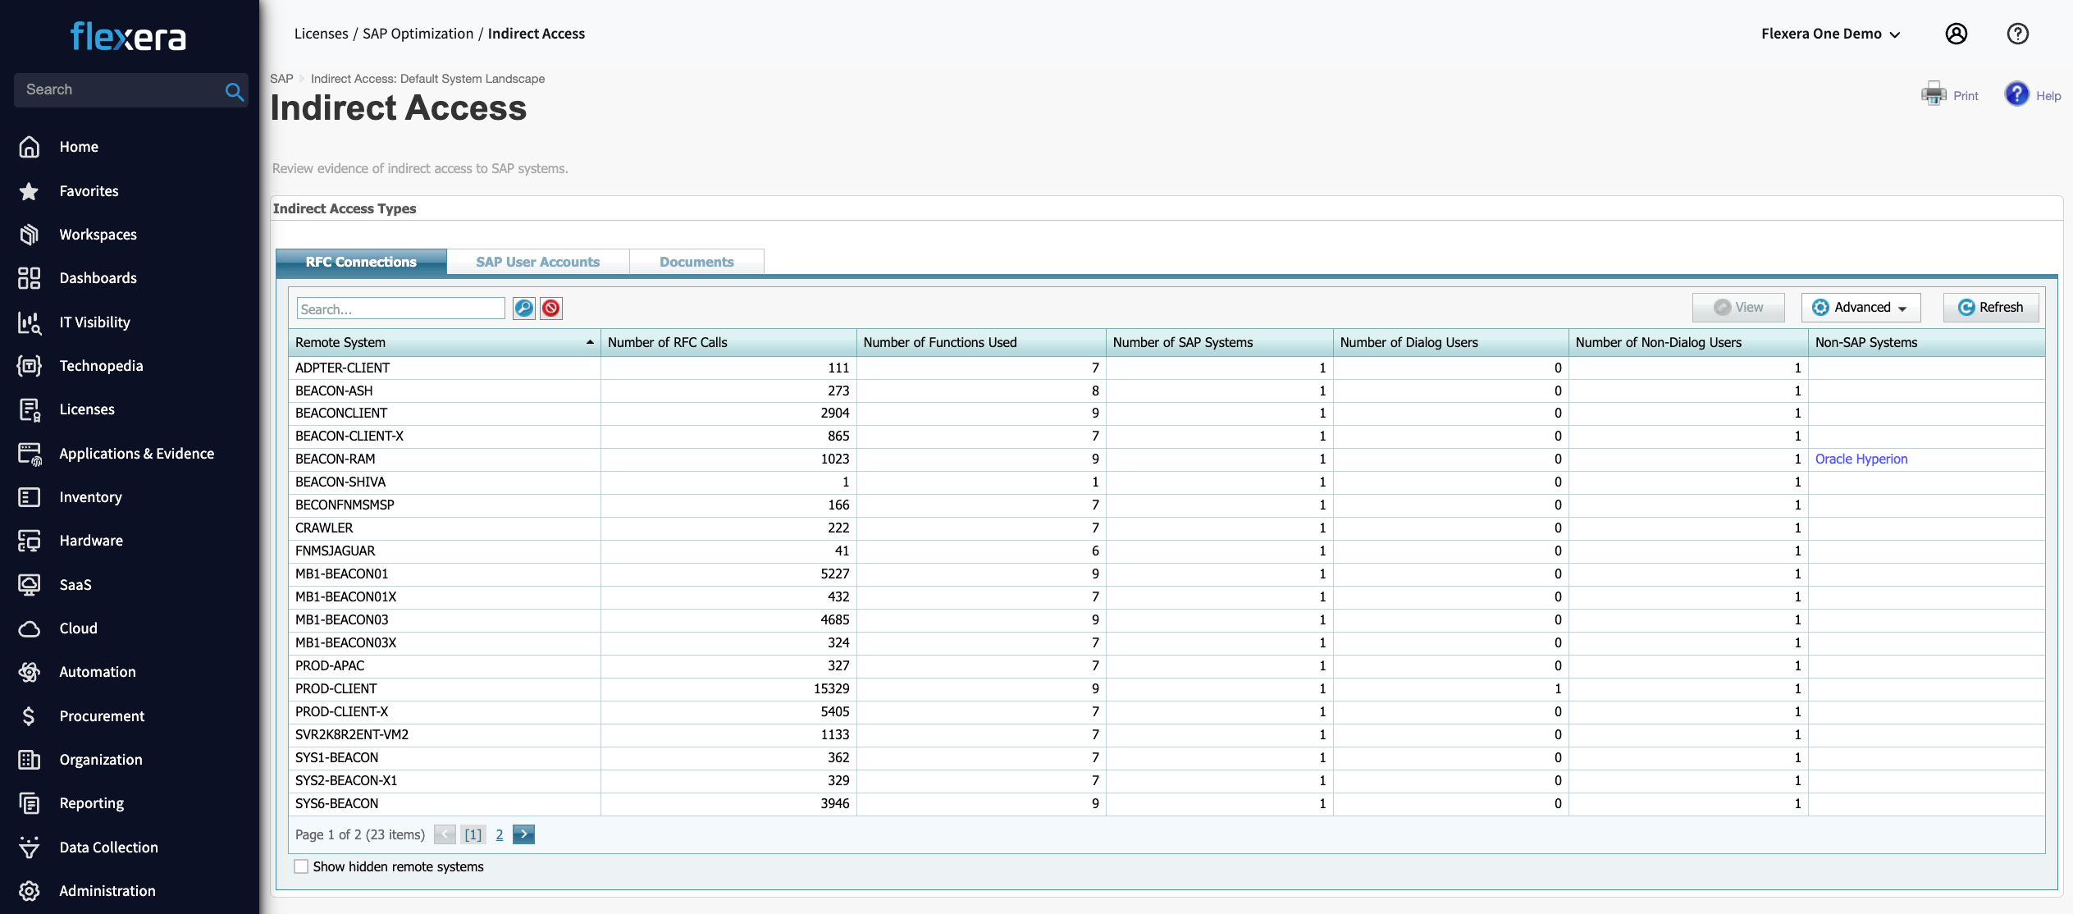Click the sidebar search magnifier icon

[234, 91]
